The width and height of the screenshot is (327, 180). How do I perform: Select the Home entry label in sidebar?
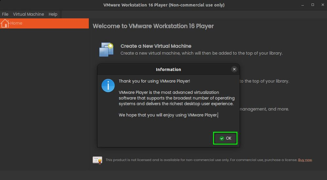pos(16,24)
